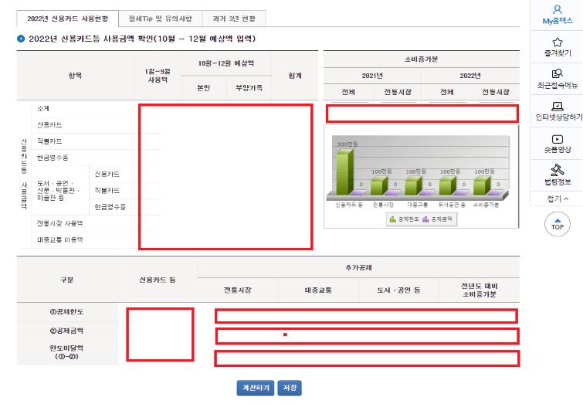
Task: Click the 본인 sub-column header
Action: pos(203,88)
